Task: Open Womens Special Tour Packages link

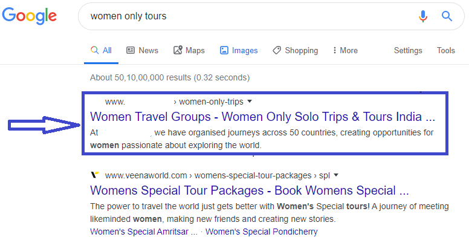Action: pos(250,190)
